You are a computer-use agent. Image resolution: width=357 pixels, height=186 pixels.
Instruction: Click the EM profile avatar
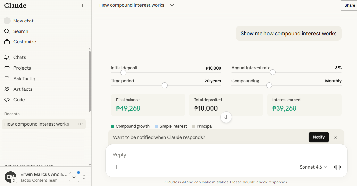point(11,177)
